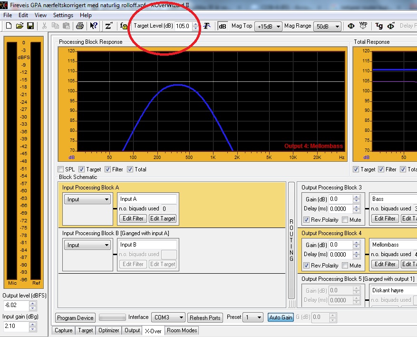Click the Z impedance toolbar icon

click(109, 26)
